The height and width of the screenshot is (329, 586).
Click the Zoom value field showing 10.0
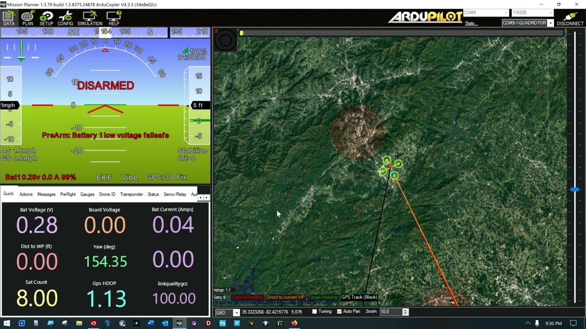[391, 312]
